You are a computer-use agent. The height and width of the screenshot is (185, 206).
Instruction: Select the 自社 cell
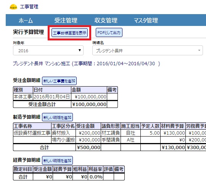pyautogui.click(x=130, y=133)
